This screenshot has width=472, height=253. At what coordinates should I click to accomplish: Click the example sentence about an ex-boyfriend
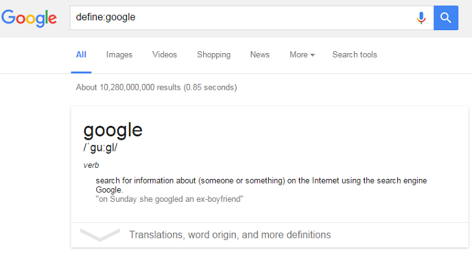coord(170,199)
